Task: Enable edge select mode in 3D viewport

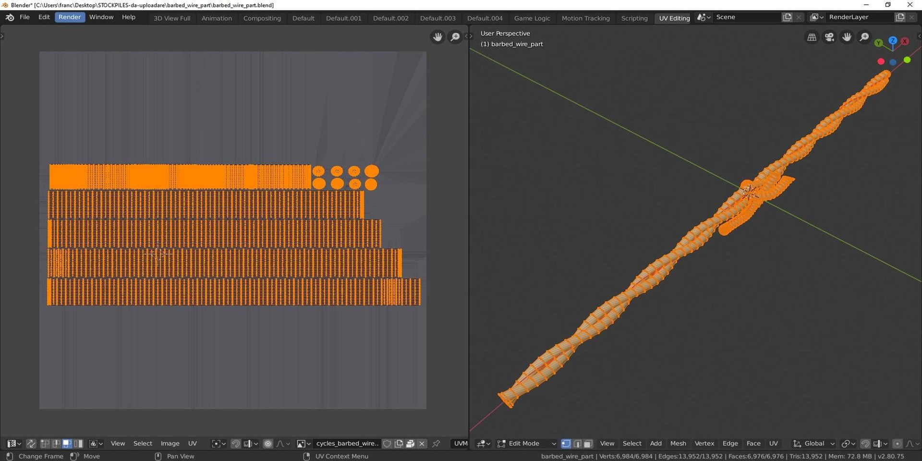Action: coord(577,444)
